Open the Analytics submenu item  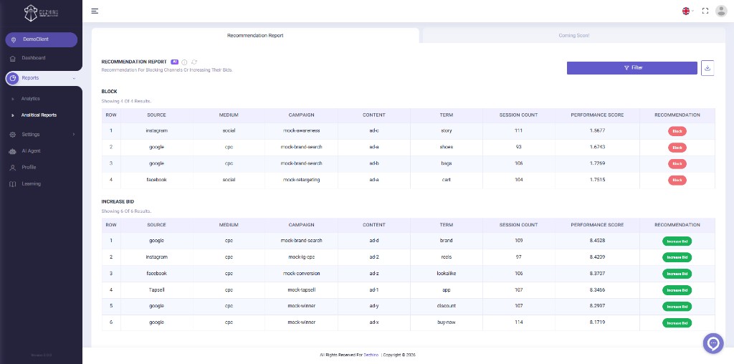coord(30,99)
